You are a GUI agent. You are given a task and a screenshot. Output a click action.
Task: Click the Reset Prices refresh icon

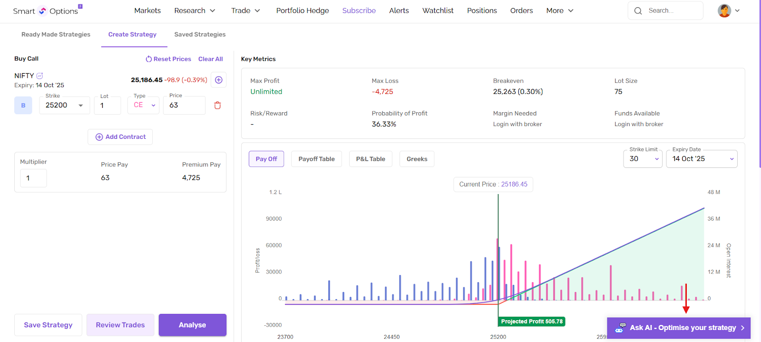point(149,59)
